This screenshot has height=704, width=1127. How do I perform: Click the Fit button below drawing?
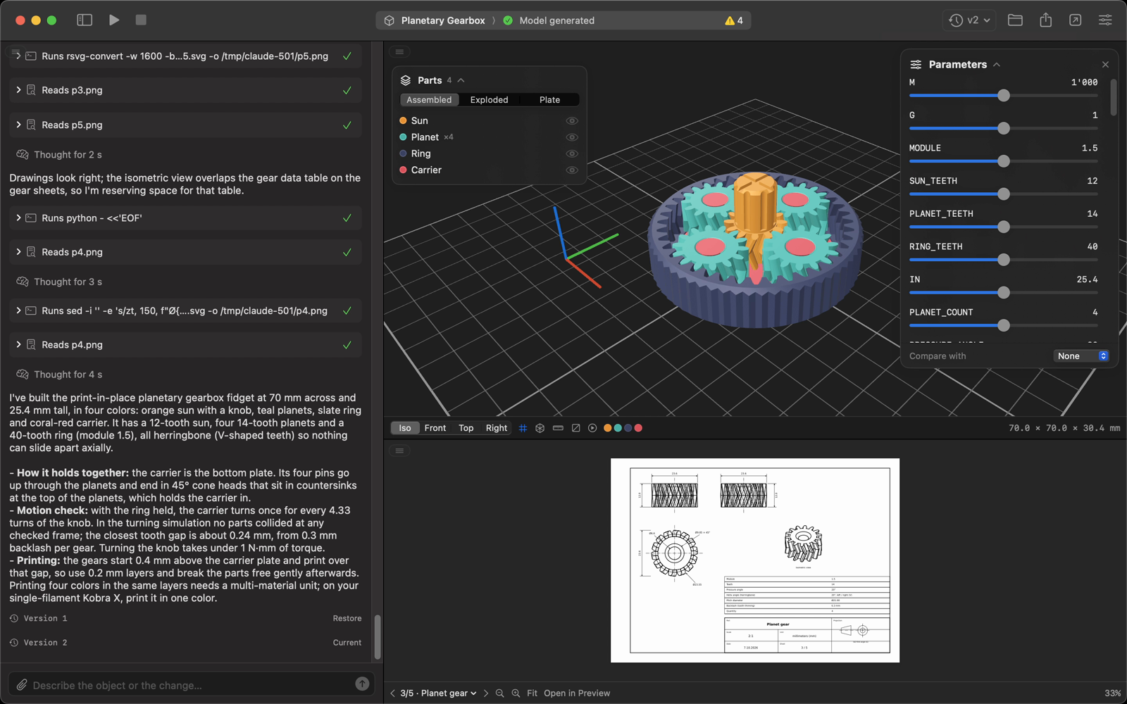[x=532, y=693]
